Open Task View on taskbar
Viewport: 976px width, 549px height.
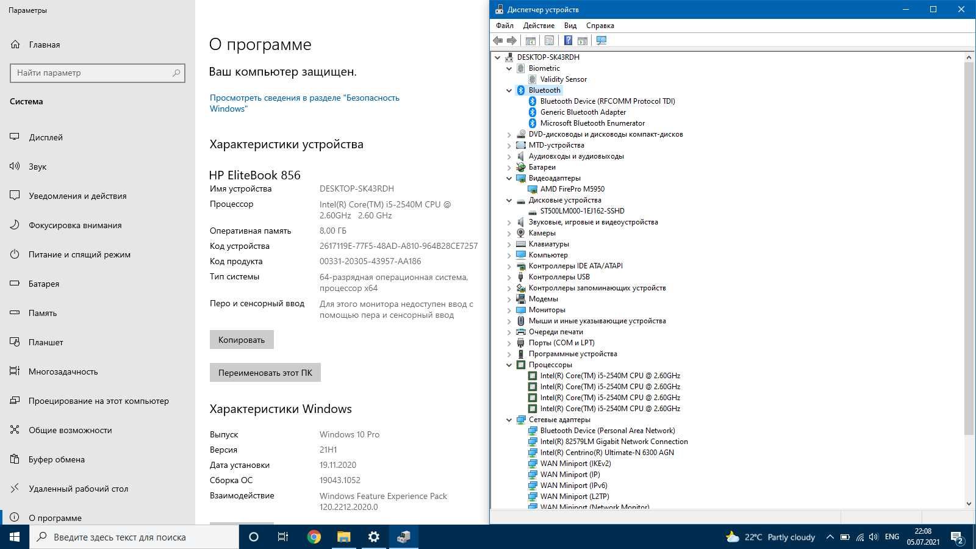tap(283, 537)
